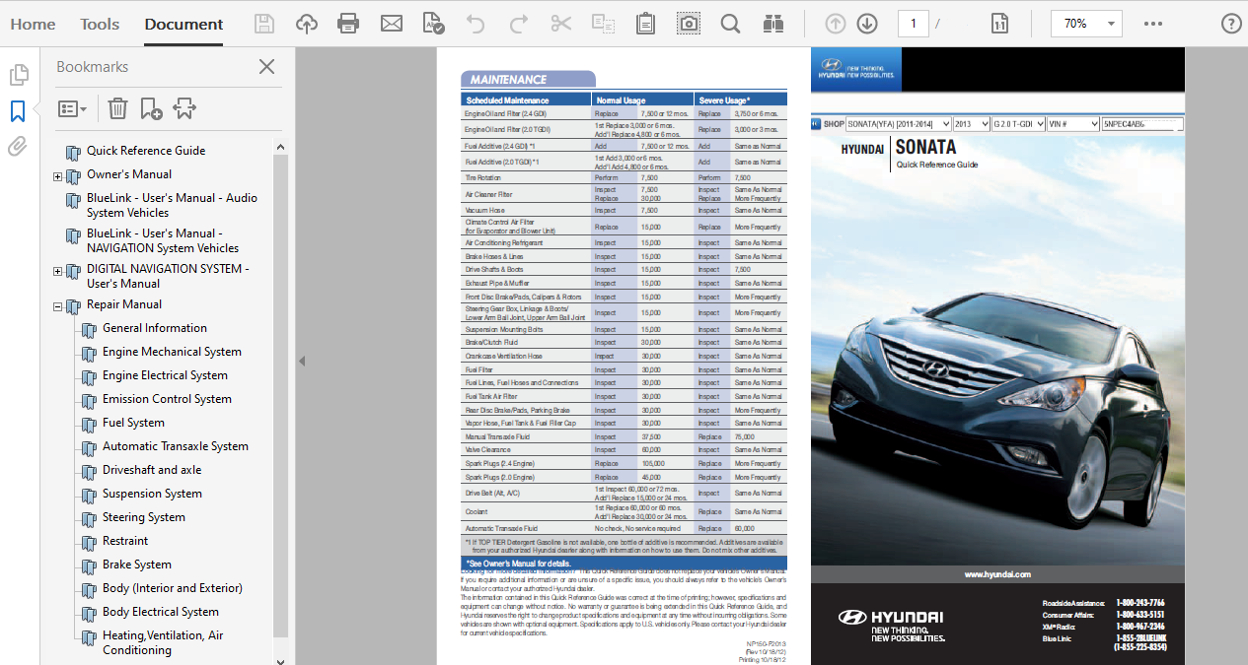Switch to the Home tab
This screenshot has width=1248, height=665.
(33, 24)
